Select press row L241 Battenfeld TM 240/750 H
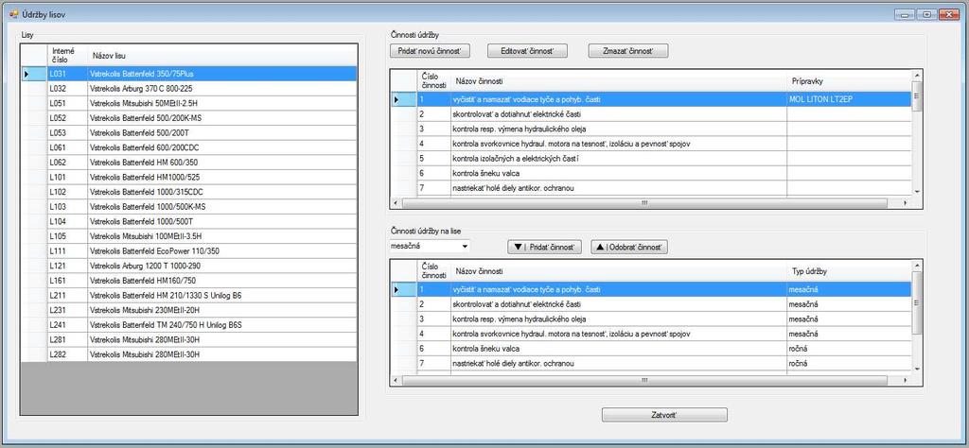The image size is (969, 448). (189, 325)
